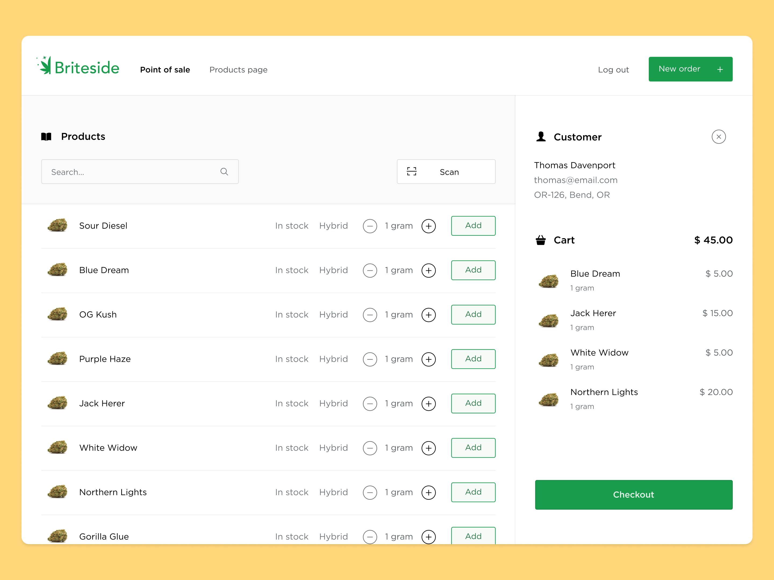774x580 pixels.
Task: Increase Gorilla Glue quantity
Action: [429, 537]
